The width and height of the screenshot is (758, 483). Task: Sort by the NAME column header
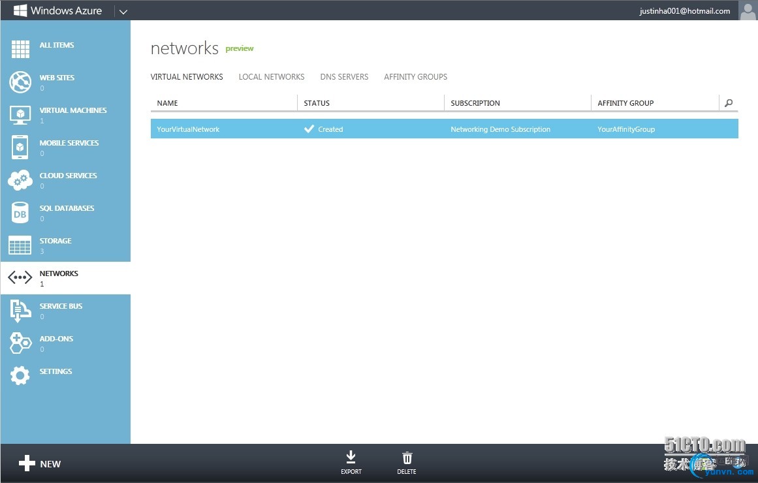click(167, 103)
